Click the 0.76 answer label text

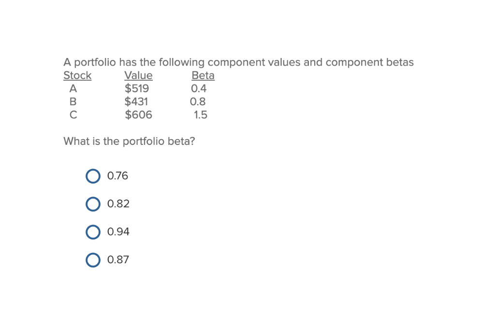pos(117,176)
